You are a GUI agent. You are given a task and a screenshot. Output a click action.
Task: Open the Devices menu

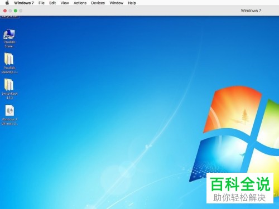point(98,3)
